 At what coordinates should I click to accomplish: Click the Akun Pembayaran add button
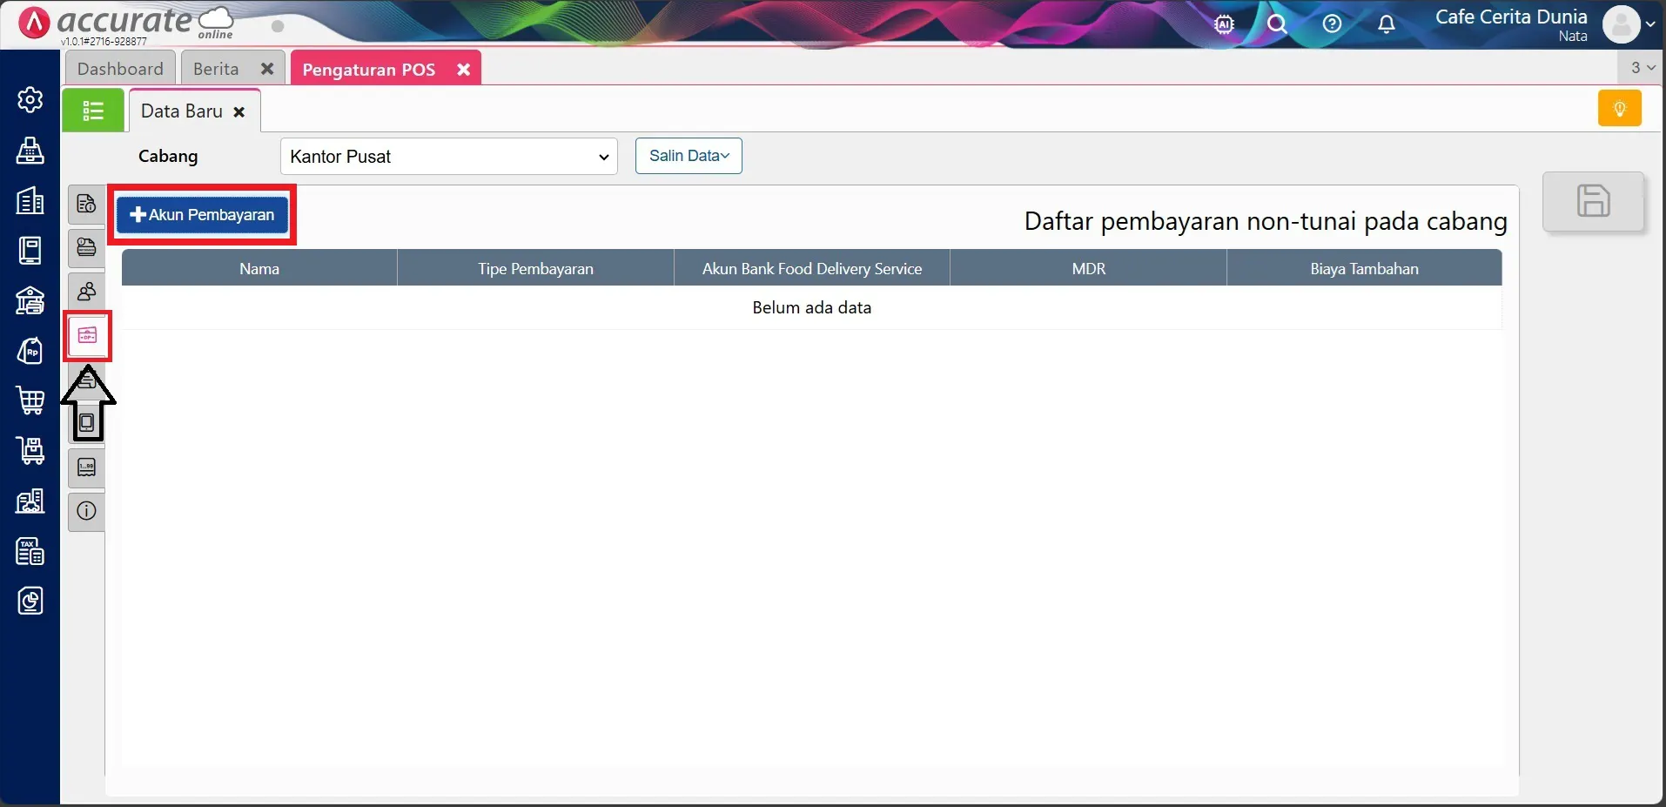(x=202, y=215)
